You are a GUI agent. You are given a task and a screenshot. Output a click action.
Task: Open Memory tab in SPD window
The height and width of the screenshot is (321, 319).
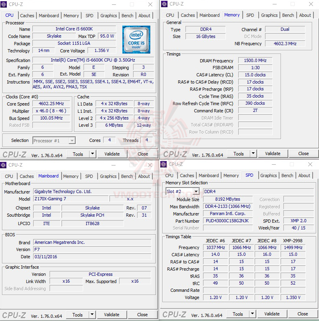[231, 175]
